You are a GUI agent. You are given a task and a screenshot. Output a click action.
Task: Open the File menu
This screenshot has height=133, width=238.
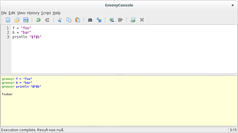click(x=4, y=13)
